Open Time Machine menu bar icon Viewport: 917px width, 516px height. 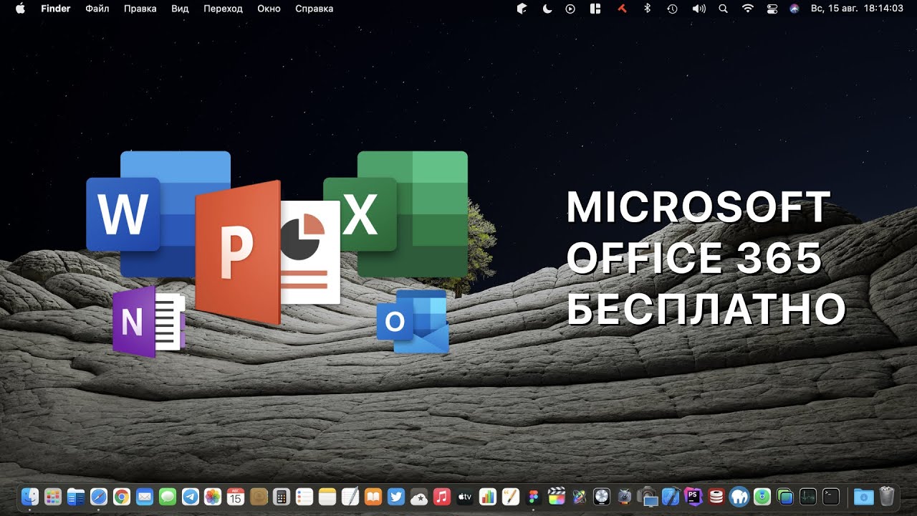pyautogui.click(x=672, y=9)
